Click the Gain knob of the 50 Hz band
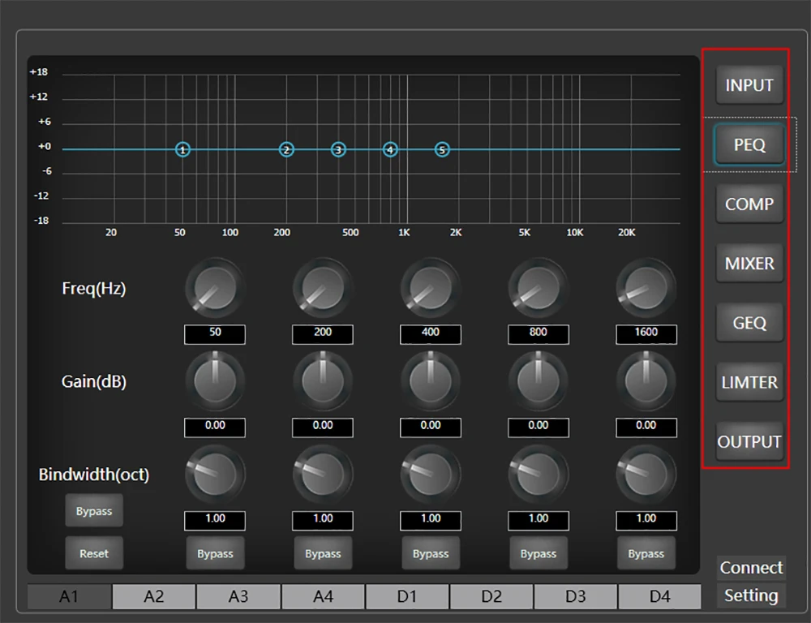The width and height of the screenshot is (811, 623). (215, 380)
